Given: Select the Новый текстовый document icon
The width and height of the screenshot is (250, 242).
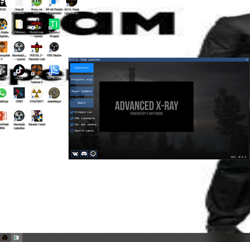Looking at the screenshot, I should pyautogui.click(x=19, y=6).
